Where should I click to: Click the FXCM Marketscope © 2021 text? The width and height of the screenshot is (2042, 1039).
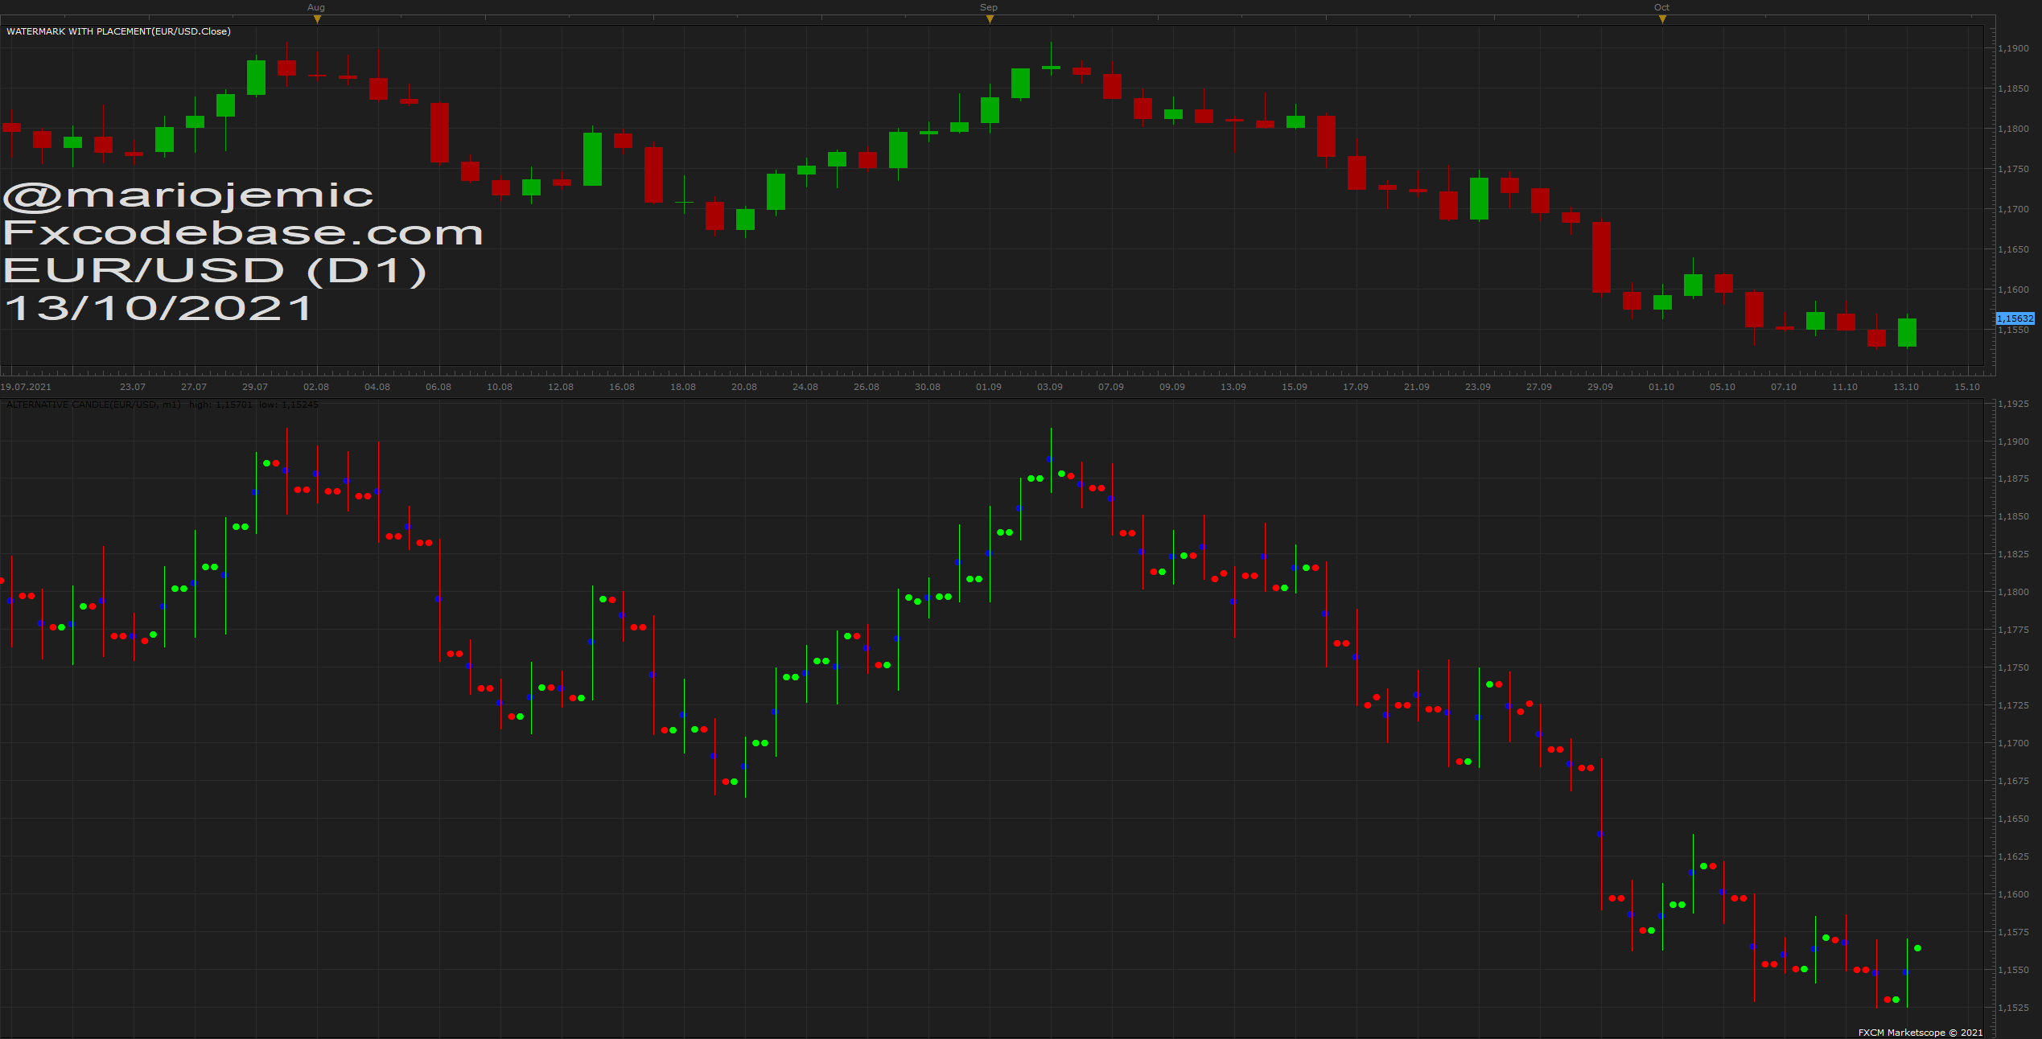[1921, 1033]
